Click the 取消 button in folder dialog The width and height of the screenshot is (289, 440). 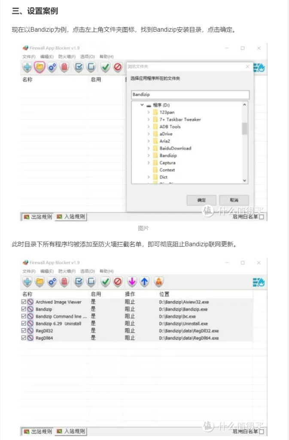coord(234,200)
